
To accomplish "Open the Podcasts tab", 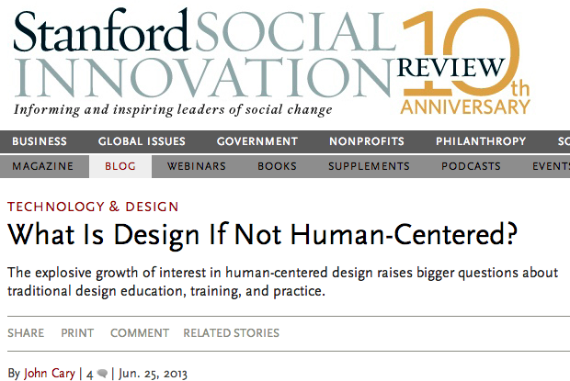I will tap(471, 166).
